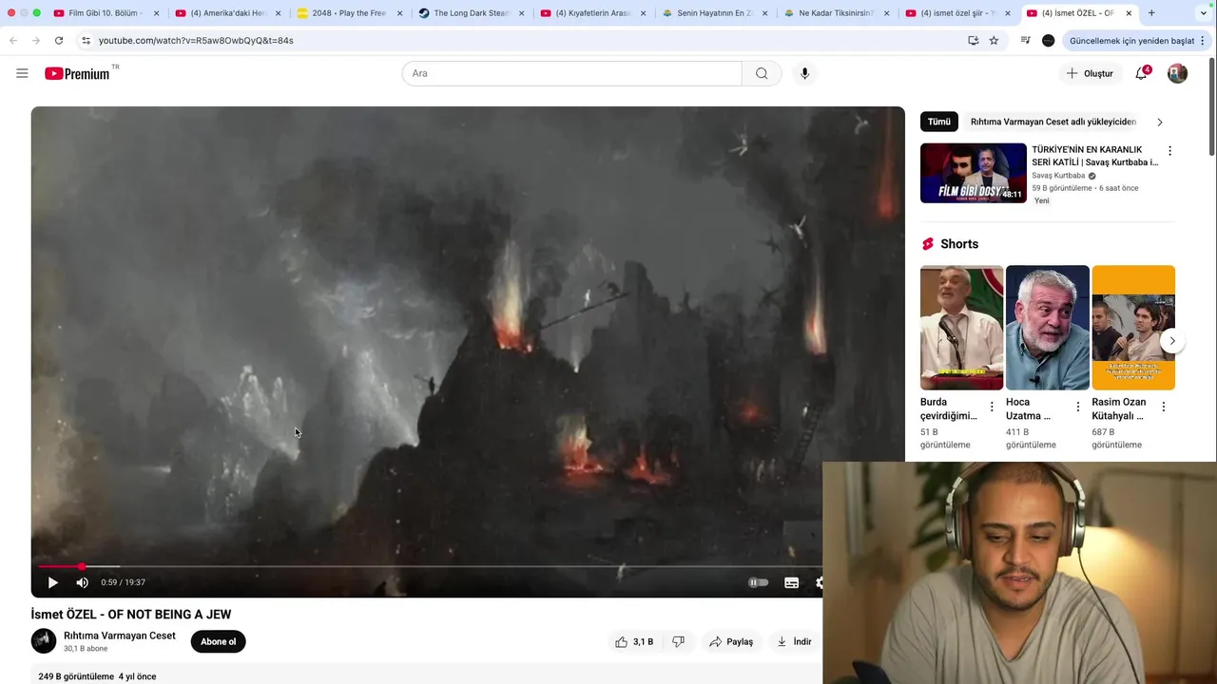Play the video
This screenshot has width=1217, height=684.
[x=52, y=582]
